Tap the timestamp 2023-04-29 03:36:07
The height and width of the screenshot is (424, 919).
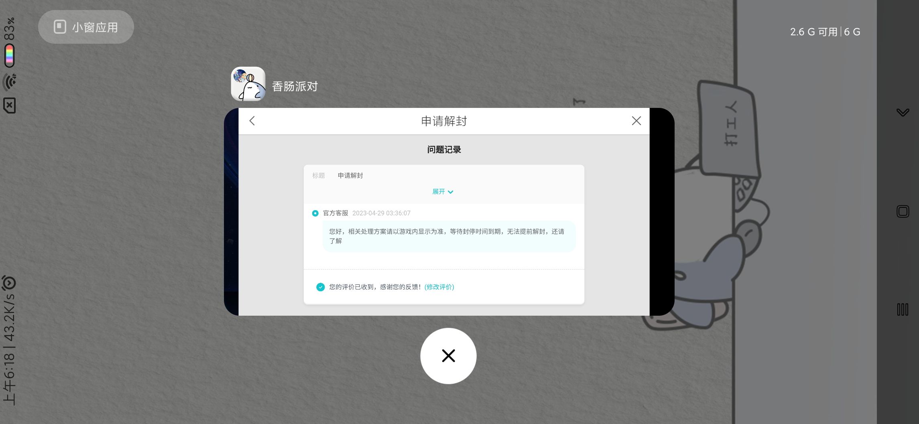[x=381, y=213]
